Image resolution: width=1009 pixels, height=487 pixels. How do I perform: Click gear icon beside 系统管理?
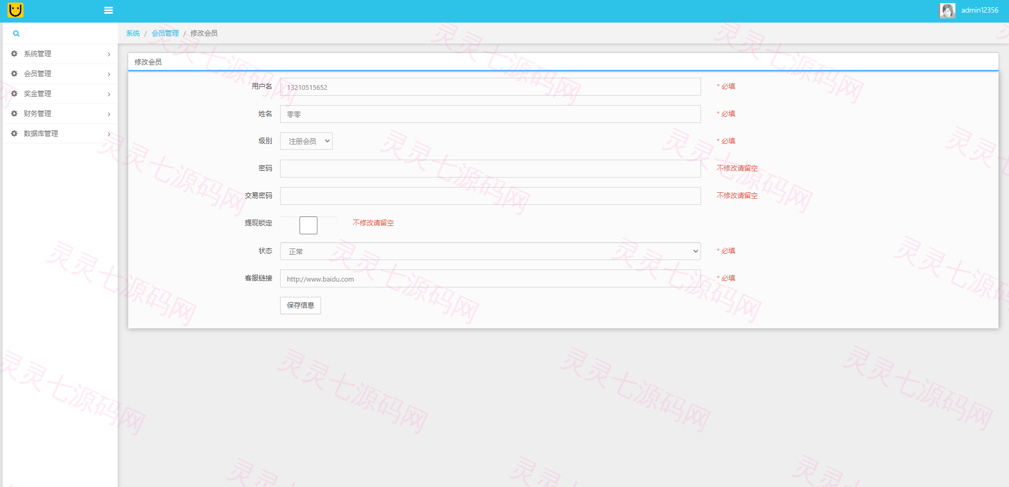[x=14, y=54]
